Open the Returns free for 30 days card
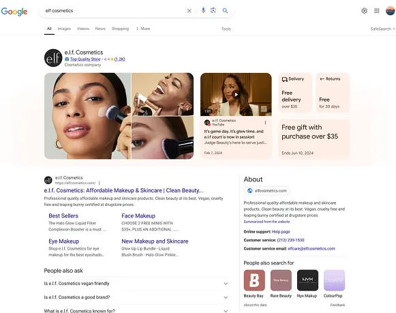 click(x=333, y=93)
